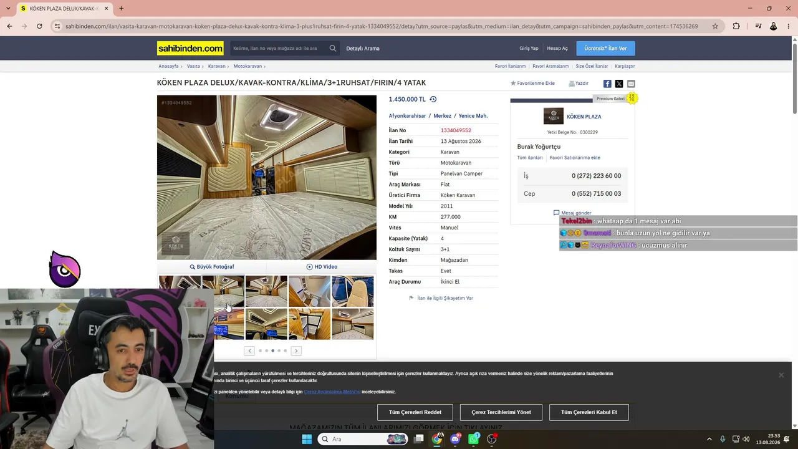Send message via Mesaj gönder
798x449 pixels.
(x=572, y=213)
